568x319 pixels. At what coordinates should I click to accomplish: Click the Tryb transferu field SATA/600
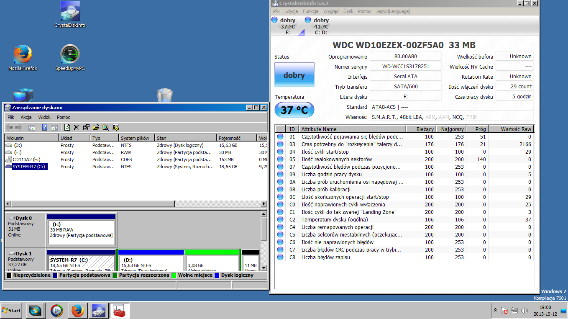(406, 87)
